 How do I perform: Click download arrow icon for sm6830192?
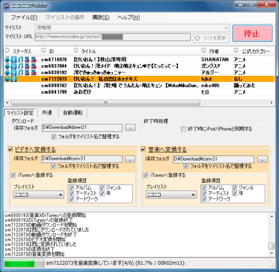pos(7,72)
